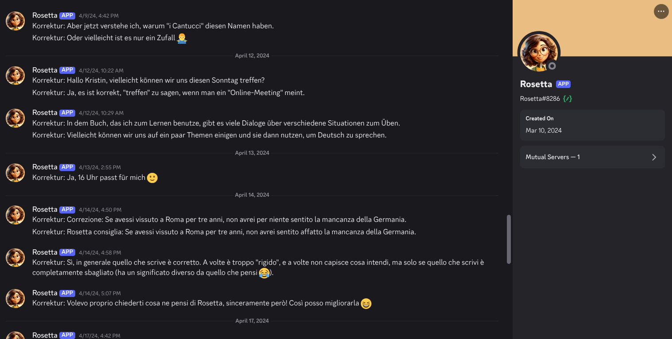Image resolution: width=672 pixels, height=339 pixels.
Task: Click the chat message list scrollbar
Action: coord(509,239)
